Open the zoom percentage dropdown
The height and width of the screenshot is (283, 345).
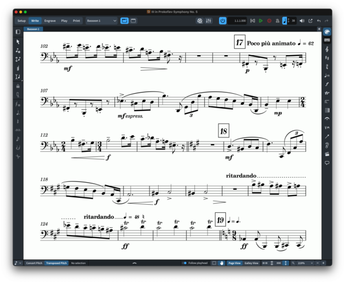coord(305,263)
